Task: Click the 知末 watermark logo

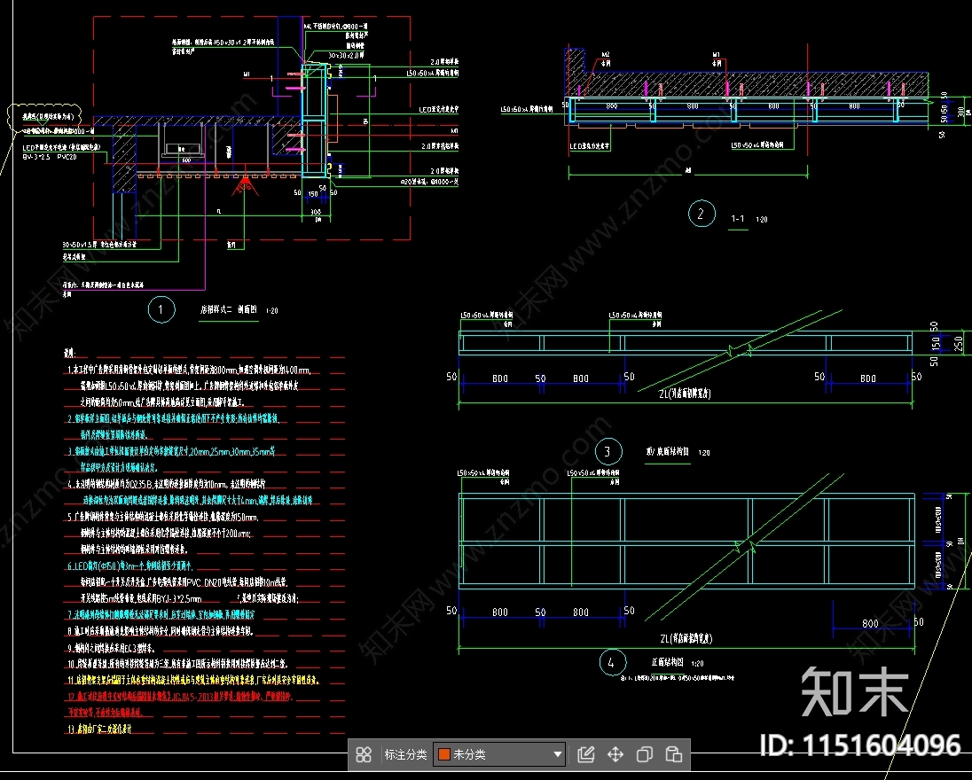Action: point(856,691)
